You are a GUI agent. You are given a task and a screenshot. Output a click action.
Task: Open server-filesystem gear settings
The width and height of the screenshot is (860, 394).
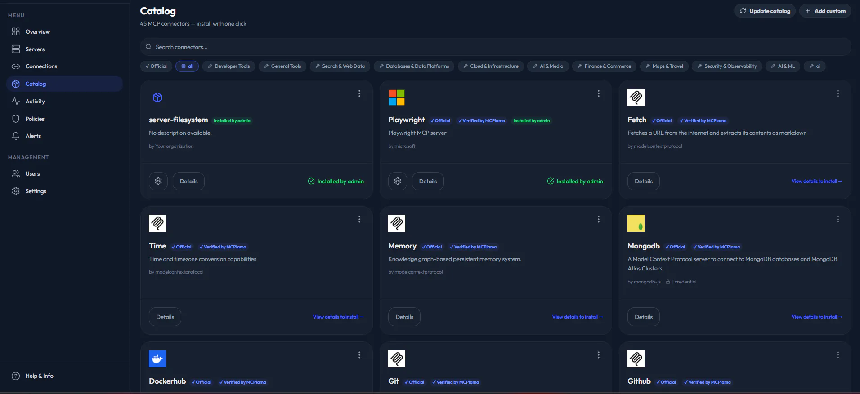coord(158,181)
